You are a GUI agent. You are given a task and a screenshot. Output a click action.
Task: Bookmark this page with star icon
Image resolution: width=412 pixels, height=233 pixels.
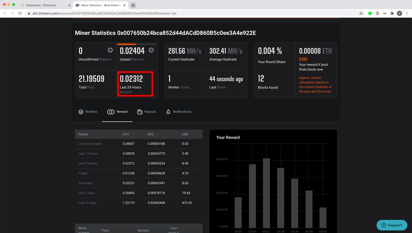coord(361,13)
